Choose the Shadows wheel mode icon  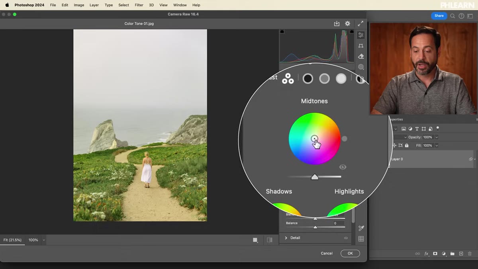pos(308,79)
